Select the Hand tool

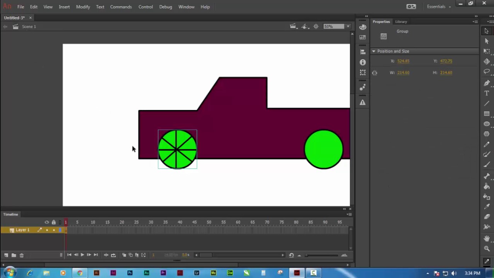pos(487,238)
